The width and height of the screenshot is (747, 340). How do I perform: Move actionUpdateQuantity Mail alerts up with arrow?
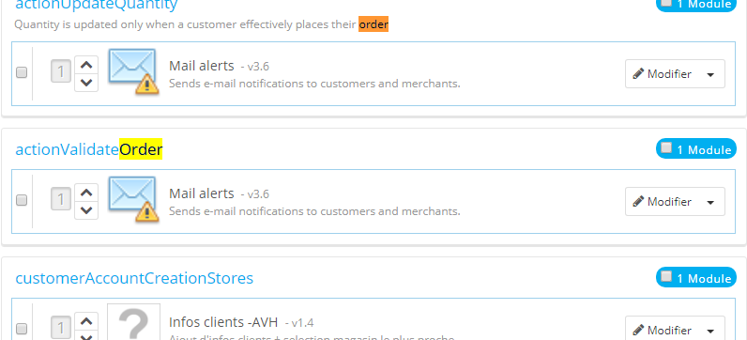(x=86, y=65)
